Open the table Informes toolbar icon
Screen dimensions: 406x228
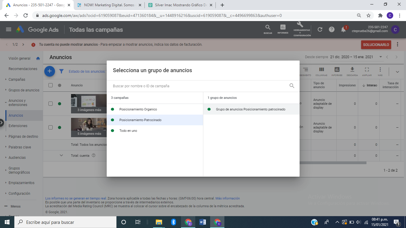coord(337,71)
